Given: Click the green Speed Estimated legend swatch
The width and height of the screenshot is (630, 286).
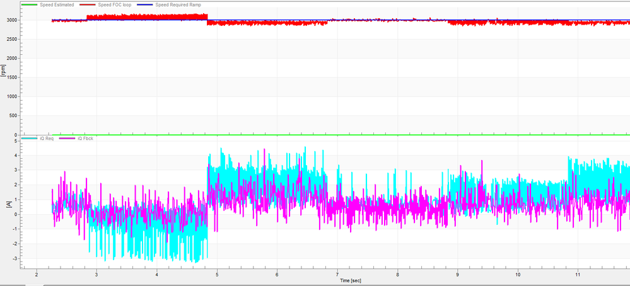Looking at the screenshot, I should pyautogui.click(x=30, y=5).
